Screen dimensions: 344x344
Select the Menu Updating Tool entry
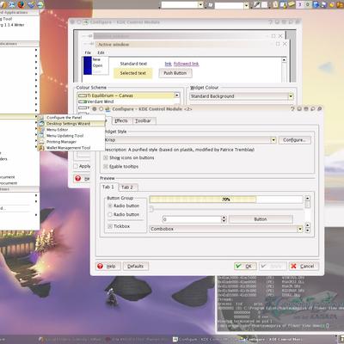71,136
